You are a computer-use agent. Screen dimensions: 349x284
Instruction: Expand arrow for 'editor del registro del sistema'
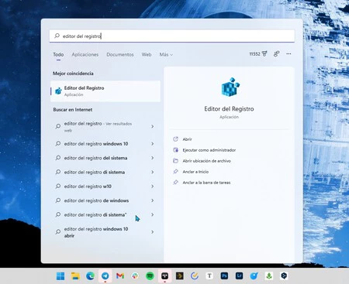click(x=153, y=158)
